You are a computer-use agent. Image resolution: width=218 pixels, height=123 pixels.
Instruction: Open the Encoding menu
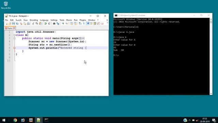pyautogui.click(x=34, y=20)
